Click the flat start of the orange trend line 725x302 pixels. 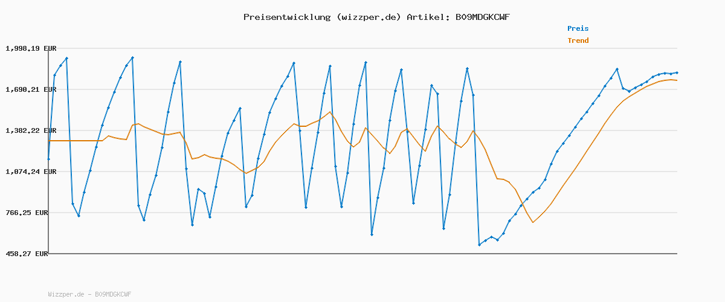click(x=72, y=141)
